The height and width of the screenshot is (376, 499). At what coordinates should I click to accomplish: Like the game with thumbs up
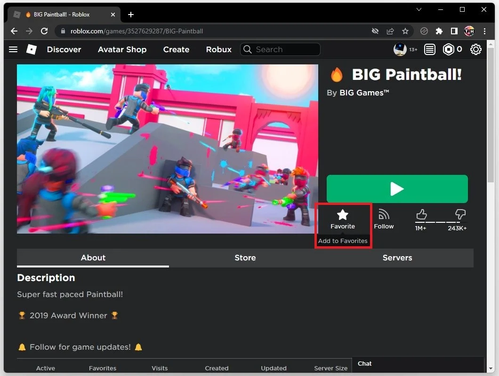(x=421, y=214)
